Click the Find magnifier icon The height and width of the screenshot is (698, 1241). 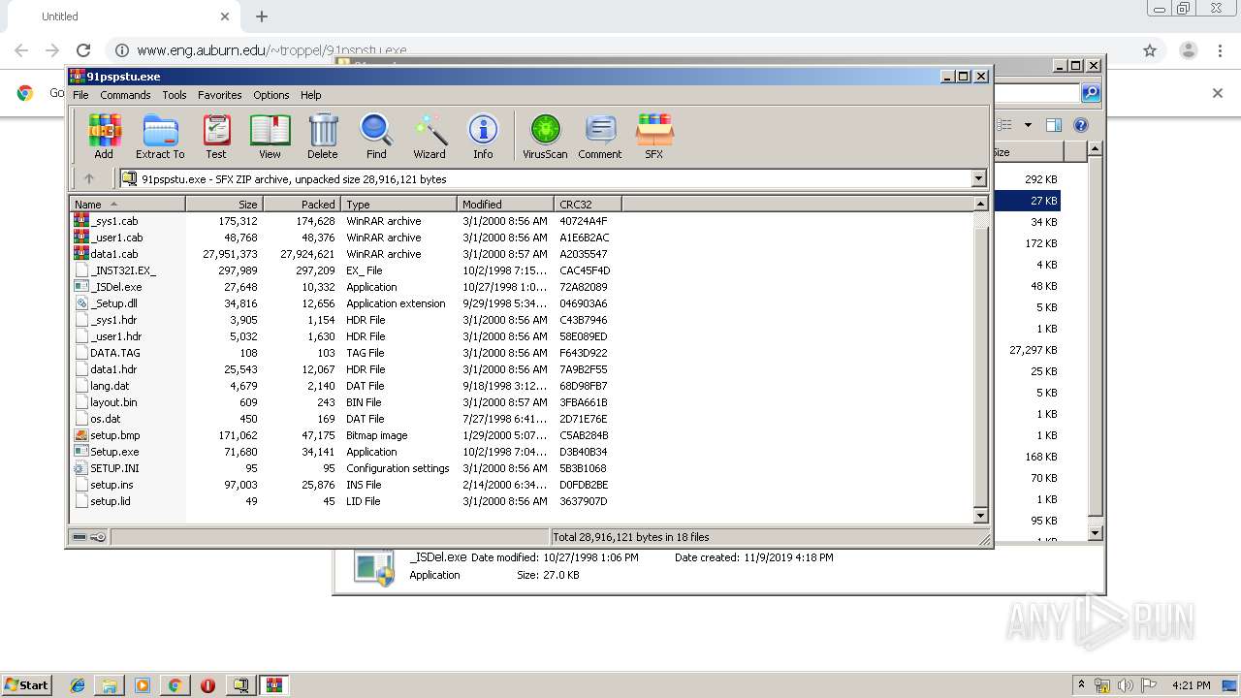(x=376, y=136)
